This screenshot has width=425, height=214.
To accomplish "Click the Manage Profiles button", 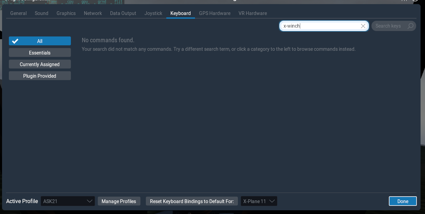I will (x=119, y=201).
